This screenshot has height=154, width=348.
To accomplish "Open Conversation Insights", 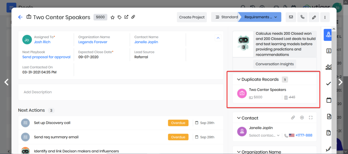I will pyautogui.click(x=275, y=64).
